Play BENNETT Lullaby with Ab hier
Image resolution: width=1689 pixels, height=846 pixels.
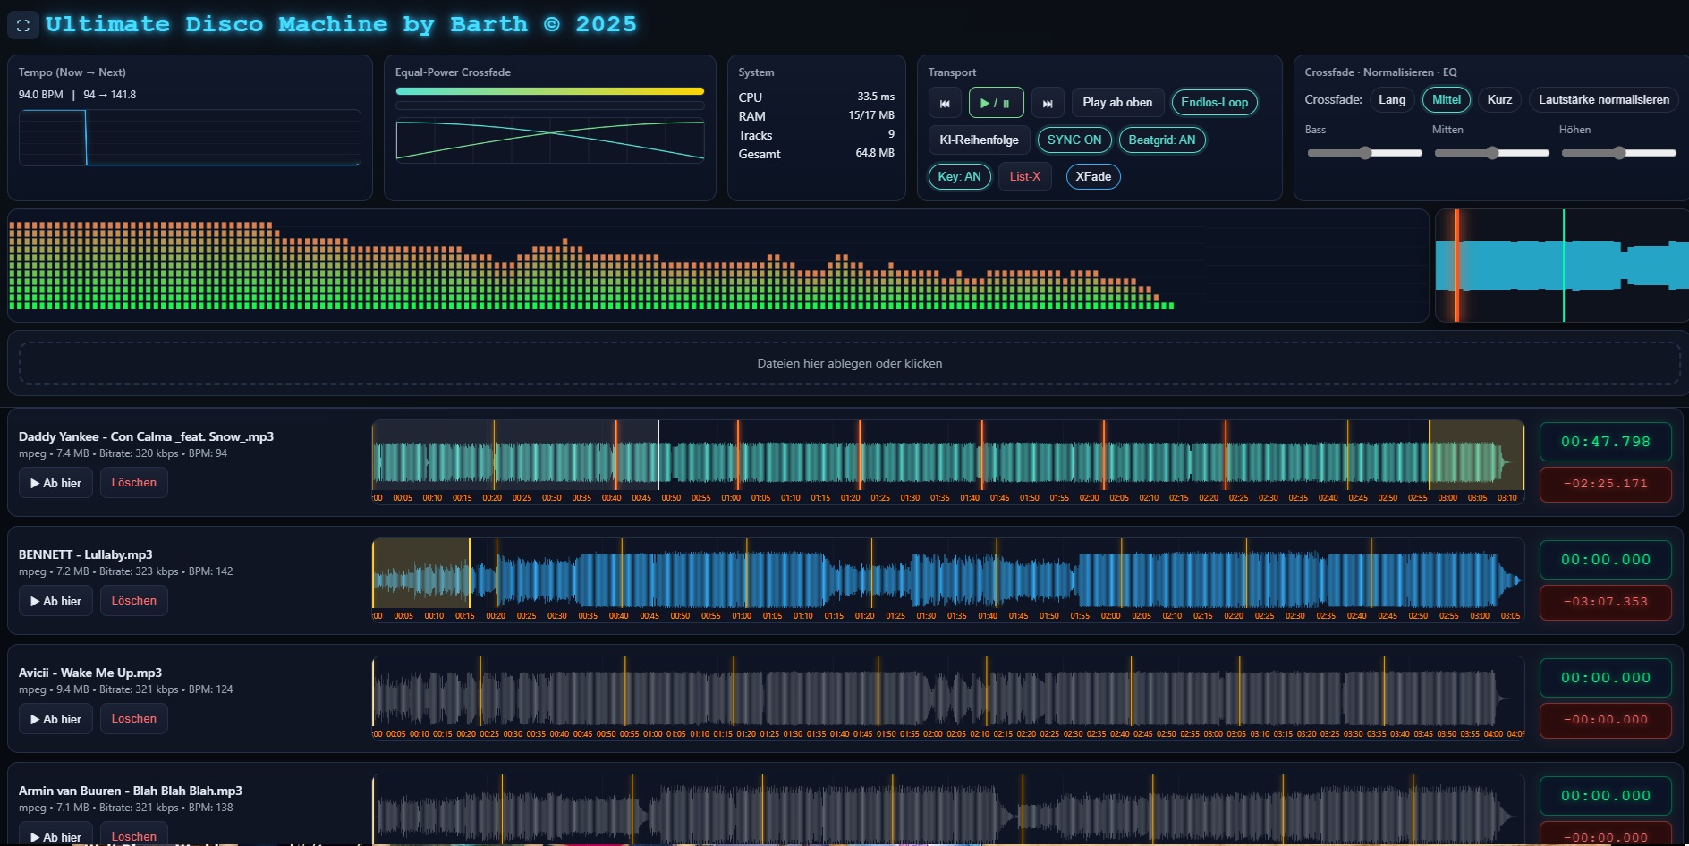tap(55, 601)
